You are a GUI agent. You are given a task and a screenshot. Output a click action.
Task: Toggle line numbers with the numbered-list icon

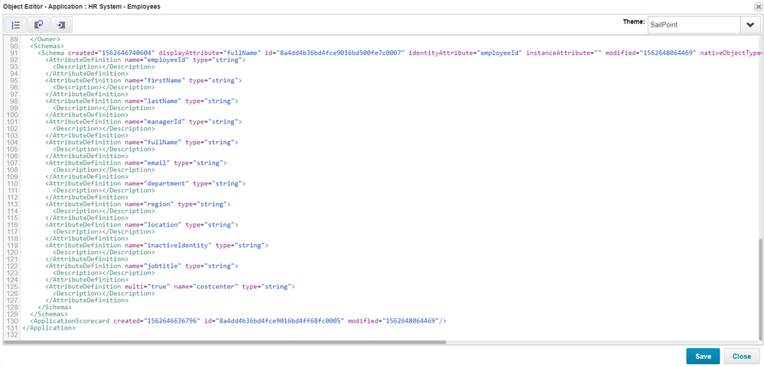(15, 24)
